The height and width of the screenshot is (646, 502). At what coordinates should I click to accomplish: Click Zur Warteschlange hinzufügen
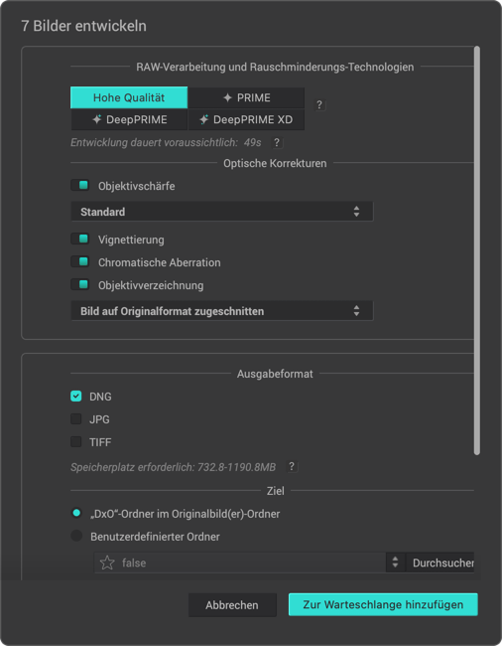pyautogui.click(x=383, y=604)
